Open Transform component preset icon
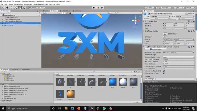This screenshot has width=197, height=111. pos(191,21)
